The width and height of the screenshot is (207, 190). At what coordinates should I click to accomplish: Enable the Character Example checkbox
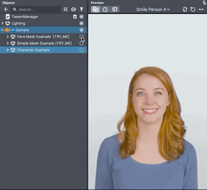click(x=82, y=50)
